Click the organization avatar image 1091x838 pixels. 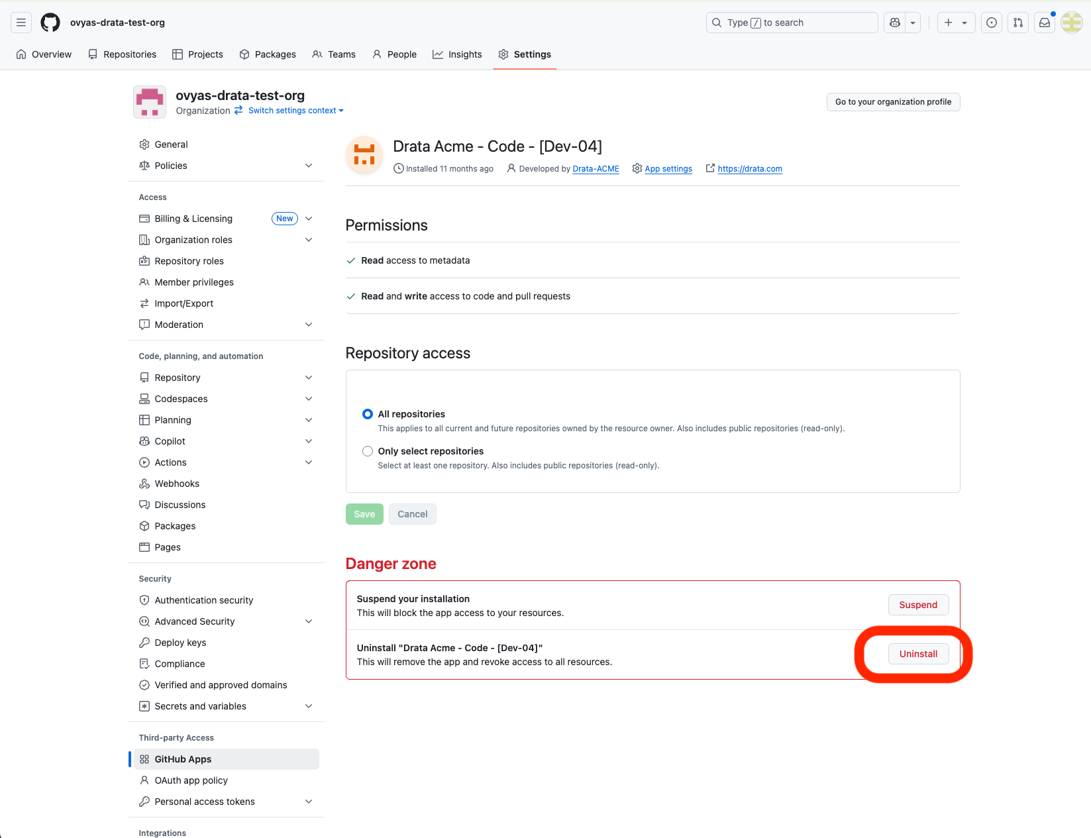click(x=150, y=102)
